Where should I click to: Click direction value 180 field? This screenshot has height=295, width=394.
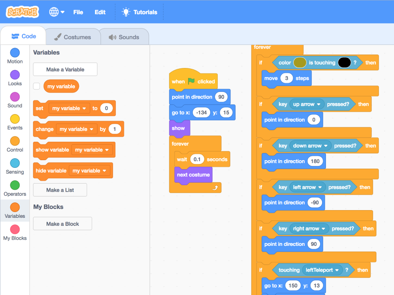pyautogui.click(x=315, y=161)
